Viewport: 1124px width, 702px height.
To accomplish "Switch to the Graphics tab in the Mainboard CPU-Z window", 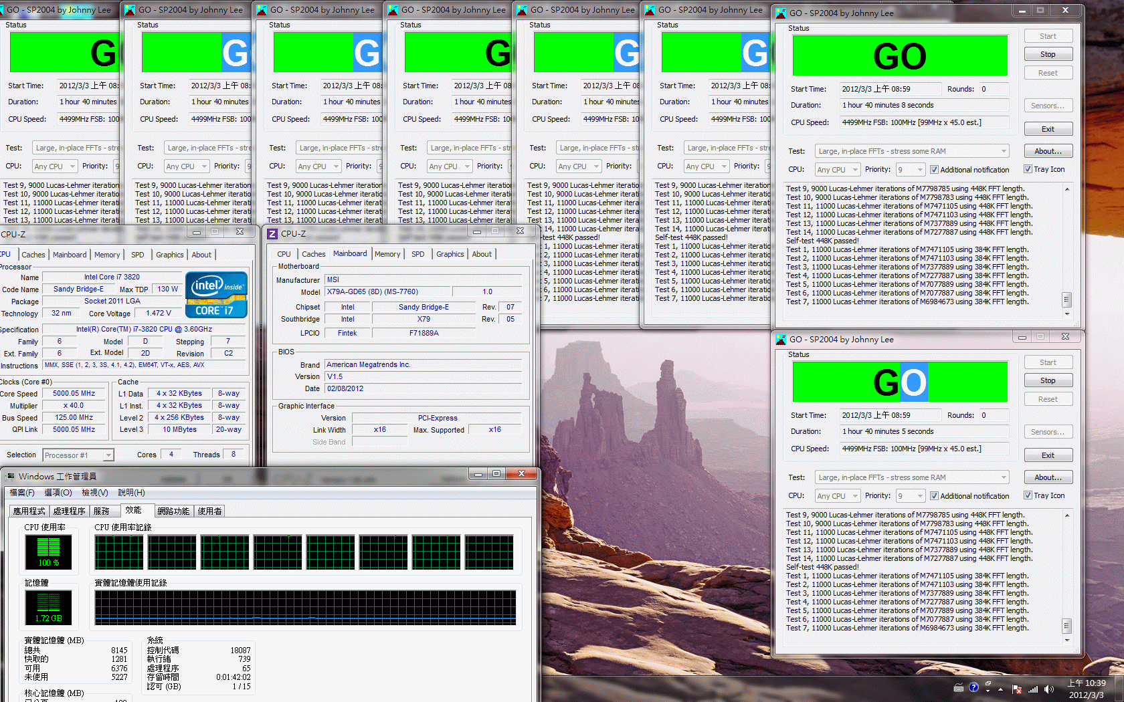I will [x=450, y=254].
